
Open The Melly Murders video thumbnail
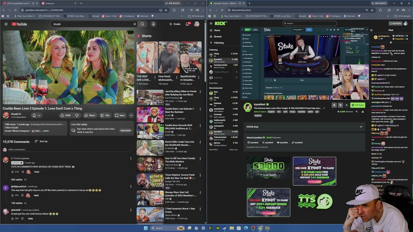point(150,164)
